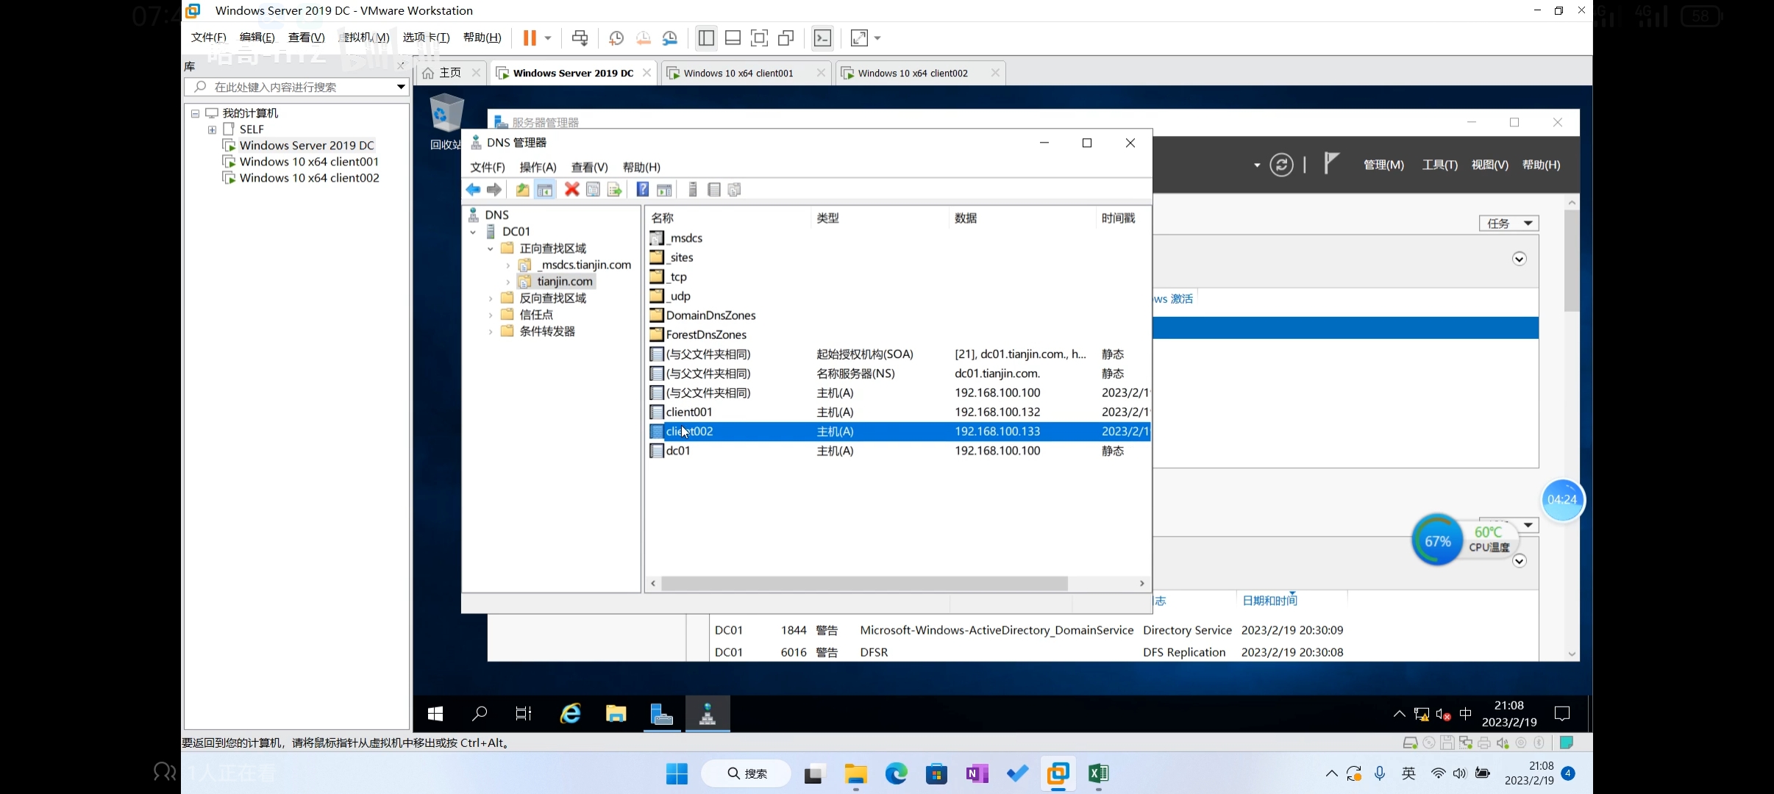
Task: Open Server Manager from the VM taskbar
Action: click(x=662, y=714)
